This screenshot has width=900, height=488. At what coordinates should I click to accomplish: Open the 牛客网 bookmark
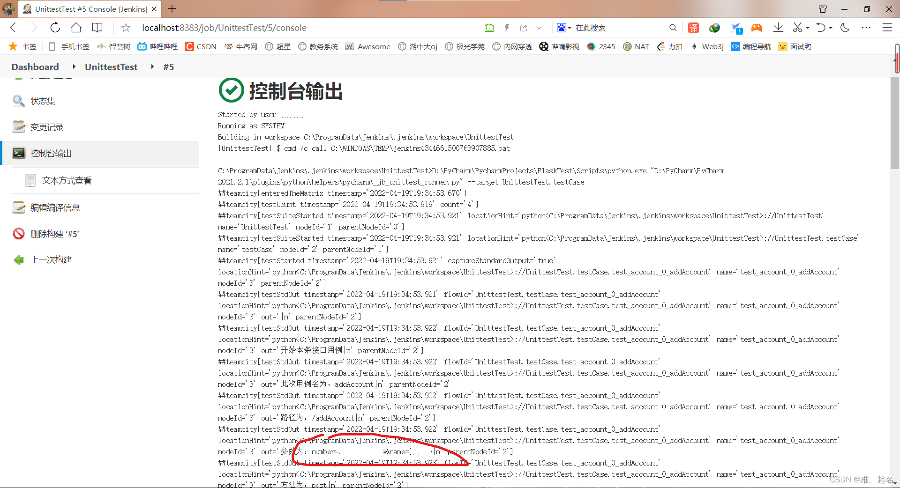241,46
